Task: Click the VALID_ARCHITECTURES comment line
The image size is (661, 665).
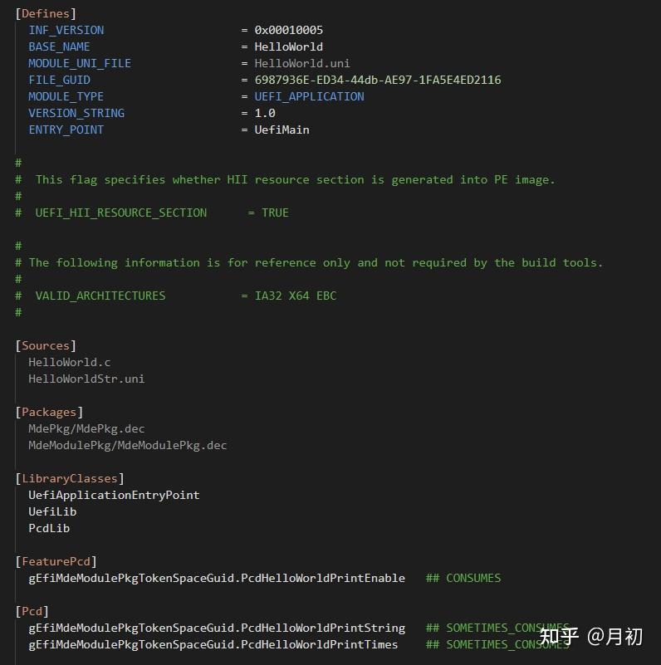Action: coord(176,296)
